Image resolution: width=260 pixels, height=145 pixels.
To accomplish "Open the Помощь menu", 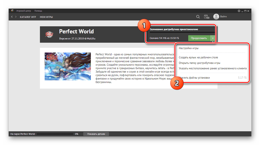I will point(38,11).
